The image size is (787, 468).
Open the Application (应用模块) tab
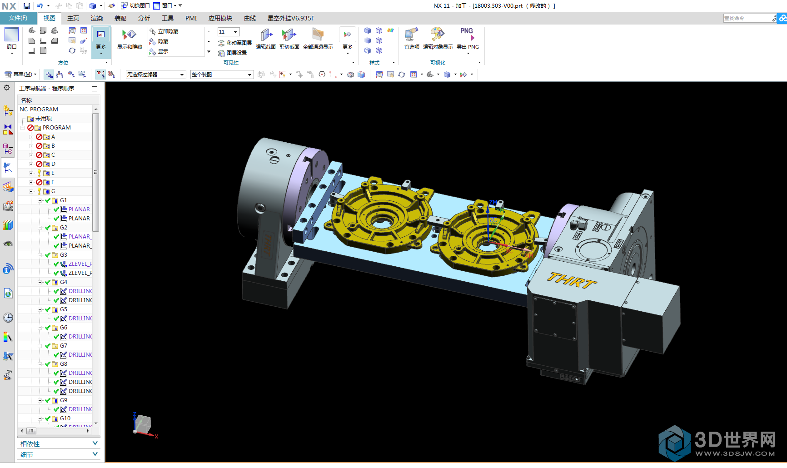[220, 18]
